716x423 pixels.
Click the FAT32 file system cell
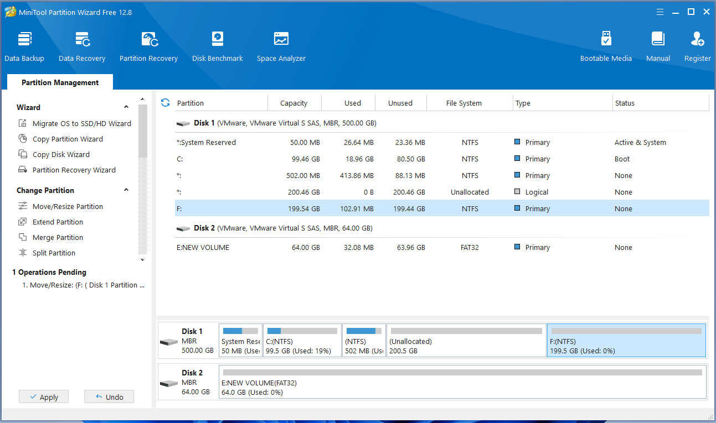click(470, 247)
